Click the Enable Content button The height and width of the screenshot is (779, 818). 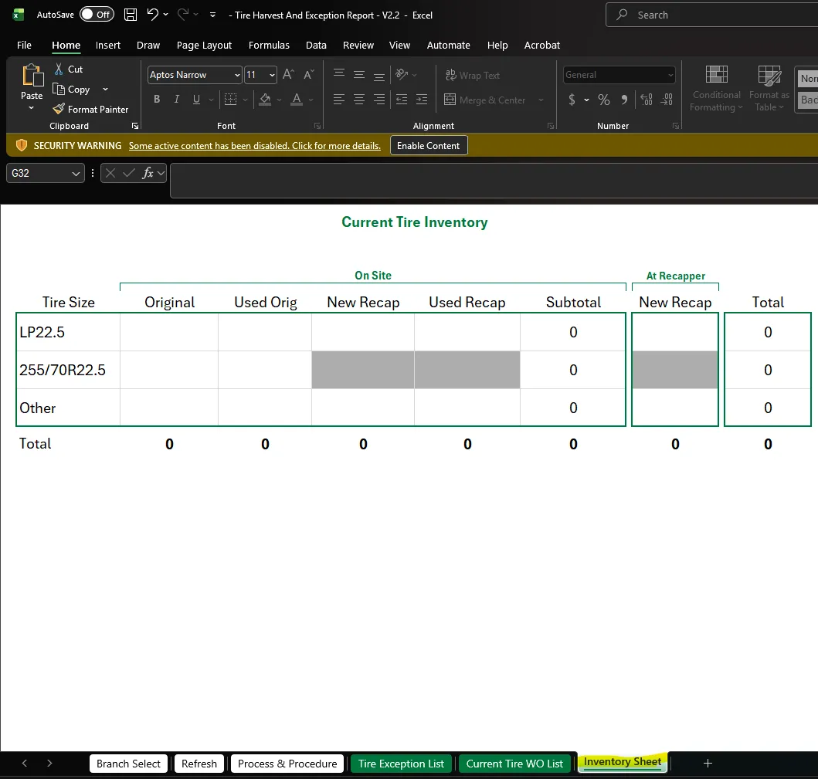pyautogui.click(x=428, y=145)
